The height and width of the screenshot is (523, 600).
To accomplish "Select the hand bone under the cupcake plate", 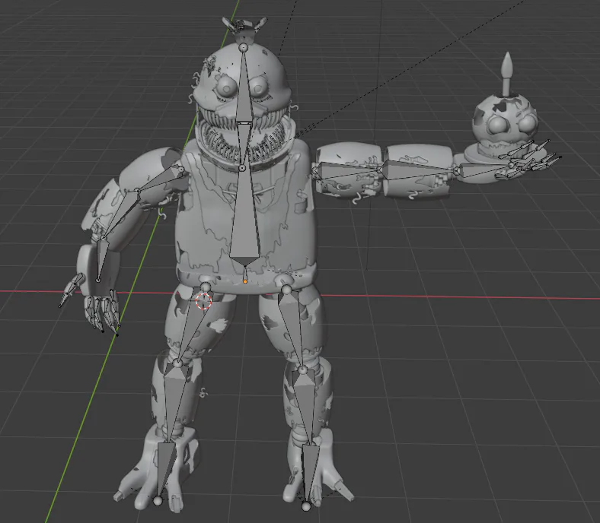I will click(483, 170).
